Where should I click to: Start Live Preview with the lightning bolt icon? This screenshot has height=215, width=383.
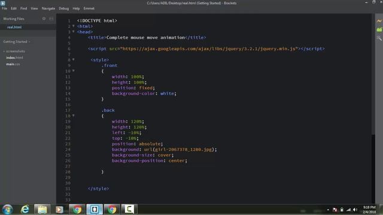pos(379,21)
